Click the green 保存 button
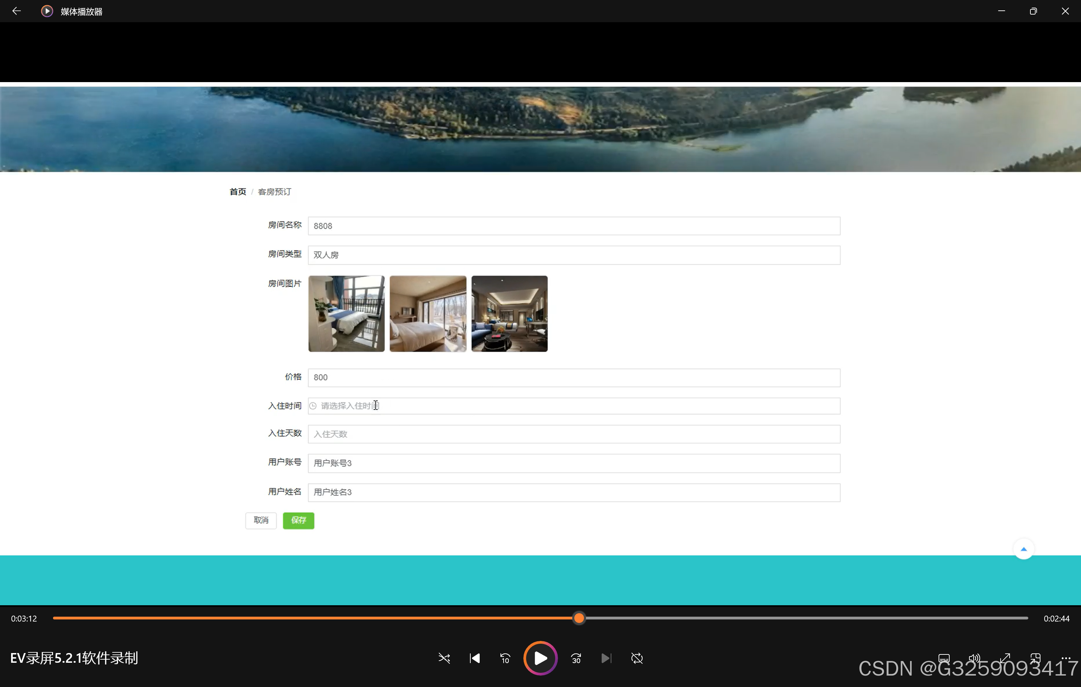This screenshot has width=1081, height=687. click(x=298, y=520)
